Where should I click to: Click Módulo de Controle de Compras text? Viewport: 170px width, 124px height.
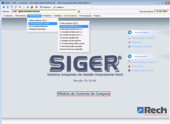[84, 94]
